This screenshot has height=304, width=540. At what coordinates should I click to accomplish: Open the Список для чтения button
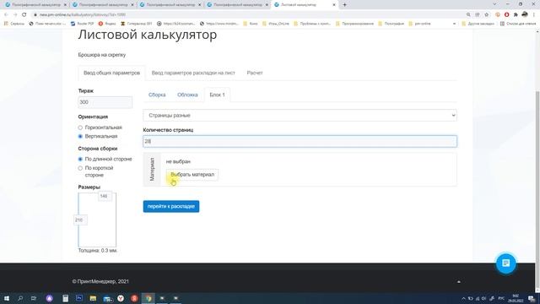(518, 24)
